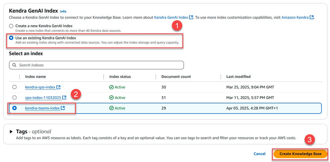330x162 pixels.
Task: Click into the Search indexes field
Action: [97, 65]
